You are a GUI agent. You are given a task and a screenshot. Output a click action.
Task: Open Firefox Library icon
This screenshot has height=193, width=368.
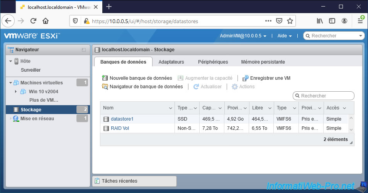point(320,21)
